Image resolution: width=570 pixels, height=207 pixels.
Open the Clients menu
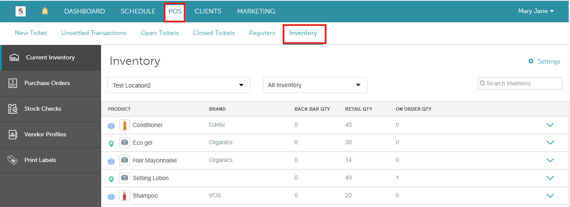click(208, 11)
